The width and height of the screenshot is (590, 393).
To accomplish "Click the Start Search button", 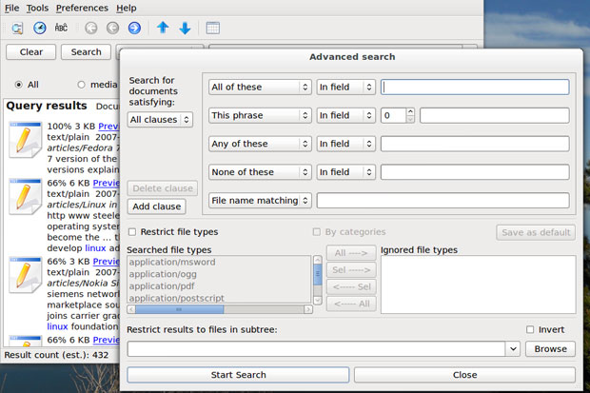I will [238, 375].
